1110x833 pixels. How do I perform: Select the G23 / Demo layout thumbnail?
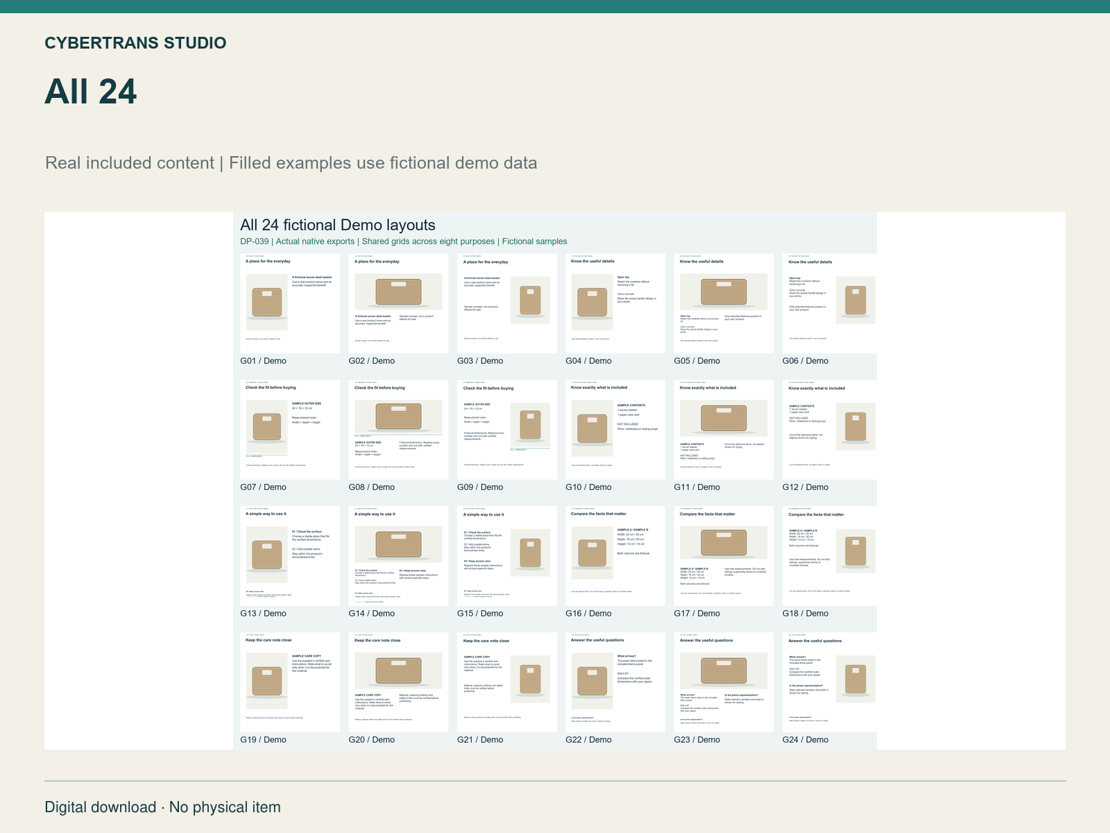724,682
